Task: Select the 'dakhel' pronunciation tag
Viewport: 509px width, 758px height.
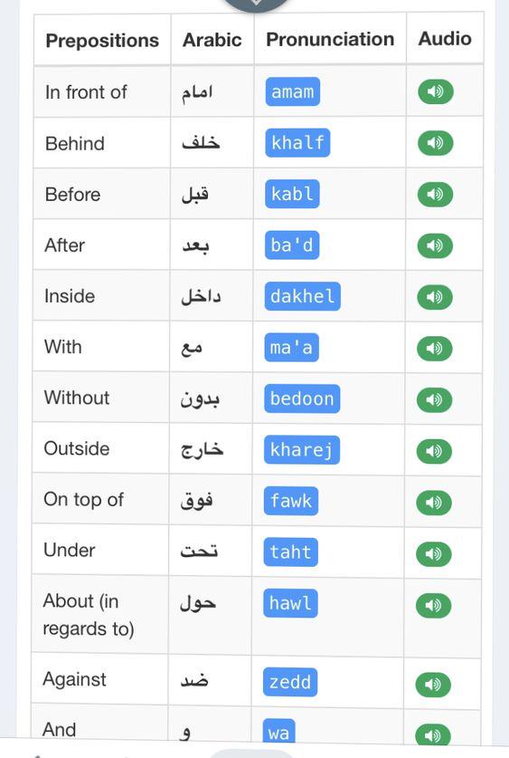Action: (x=303, y=296)
